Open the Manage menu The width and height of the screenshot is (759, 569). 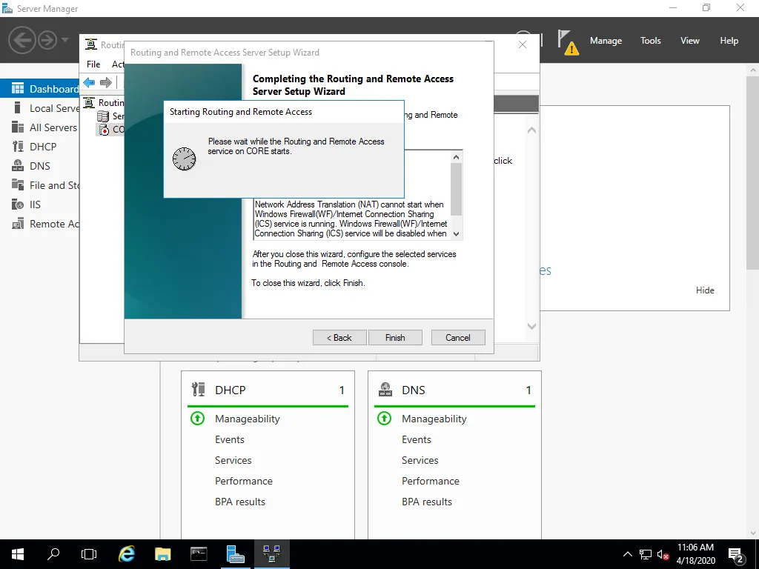[606, 41]
